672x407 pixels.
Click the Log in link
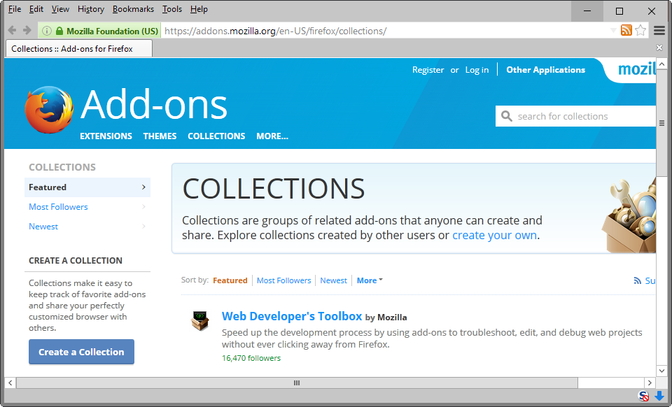[477, 70]
